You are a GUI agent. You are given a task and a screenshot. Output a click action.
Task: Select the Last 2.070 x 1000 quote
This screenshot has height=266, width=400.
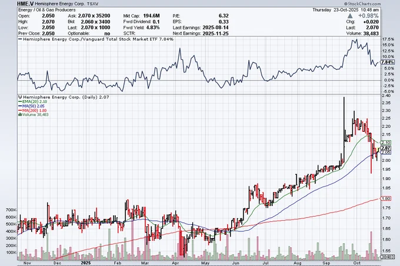[95, 28]
